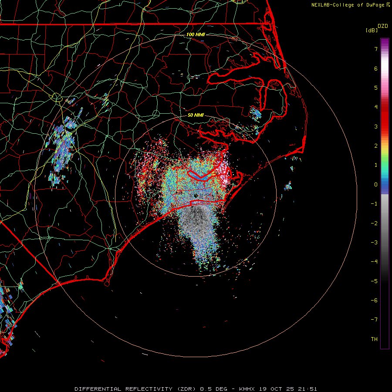Click the -1 dB scale value
Screen dimensions: 392x392
click(374, 204)
